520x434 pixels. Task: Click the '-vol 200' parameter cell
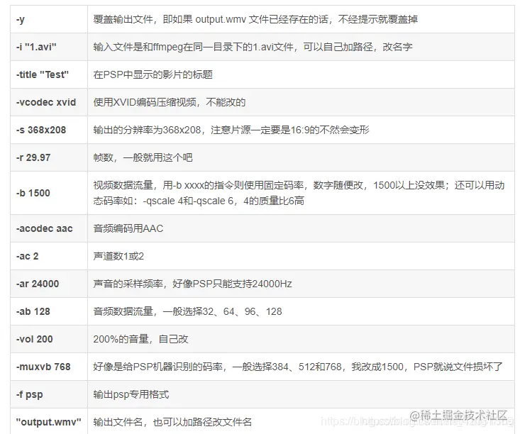coord(49,339)
